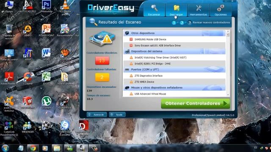Open POWER POINT desktop shortcut
This screenshot has height=152, width=271.
(x=46, y=31)
